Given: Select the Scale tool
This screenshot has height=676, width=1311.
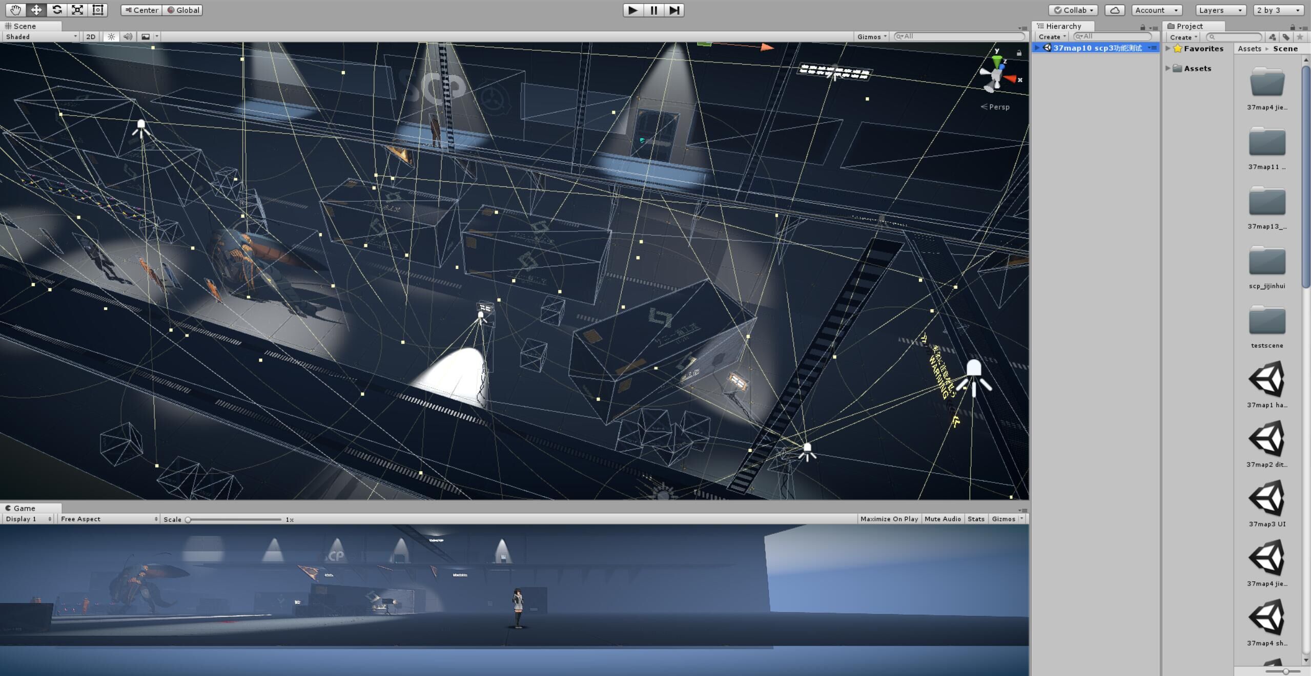Looking at the screenshot, I should coord(77,10).
